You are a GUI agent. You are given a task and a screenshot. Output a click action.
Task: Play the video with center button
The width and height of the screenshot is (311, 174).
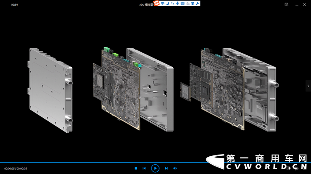[x=155, y=168]
